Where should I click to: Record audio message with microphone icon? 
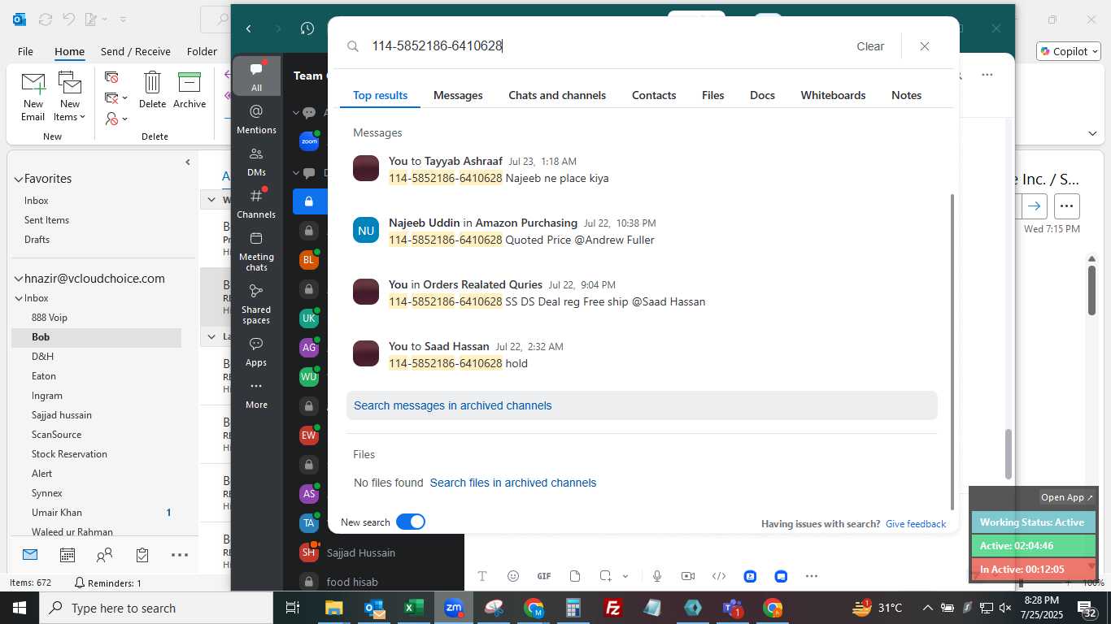coord(657,576)
